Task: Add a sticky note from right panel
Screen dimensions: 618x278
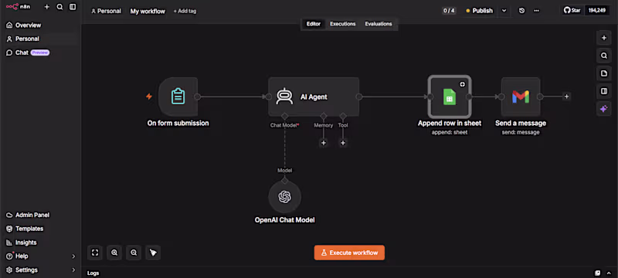Action: tap(603, 73)
